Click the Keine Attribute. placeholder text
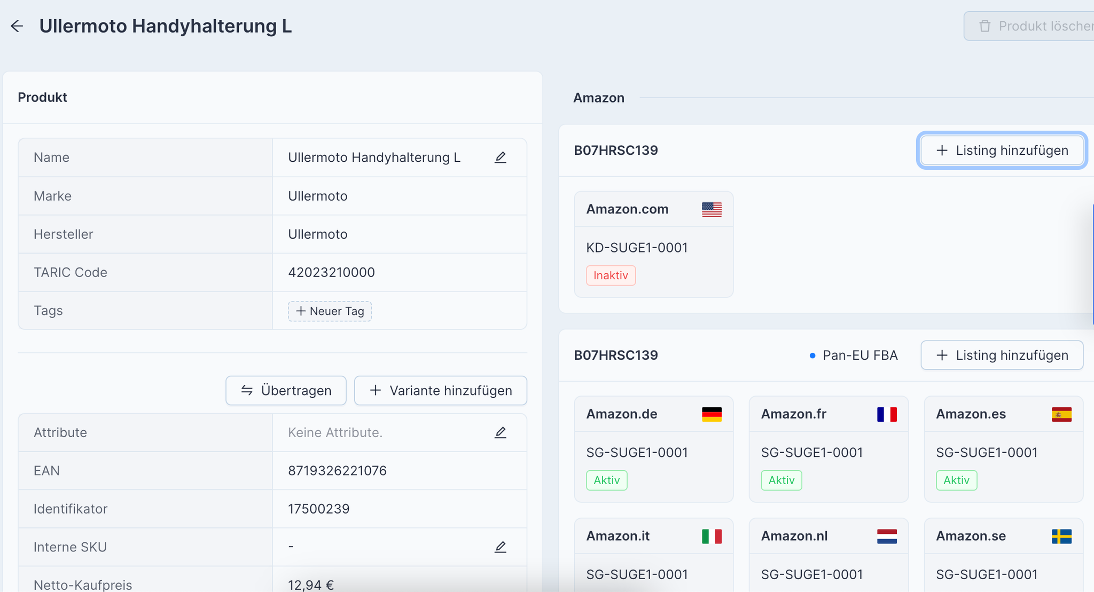Screen dimensions: 1094x592 pyautogui.click(x=335, y=432)
